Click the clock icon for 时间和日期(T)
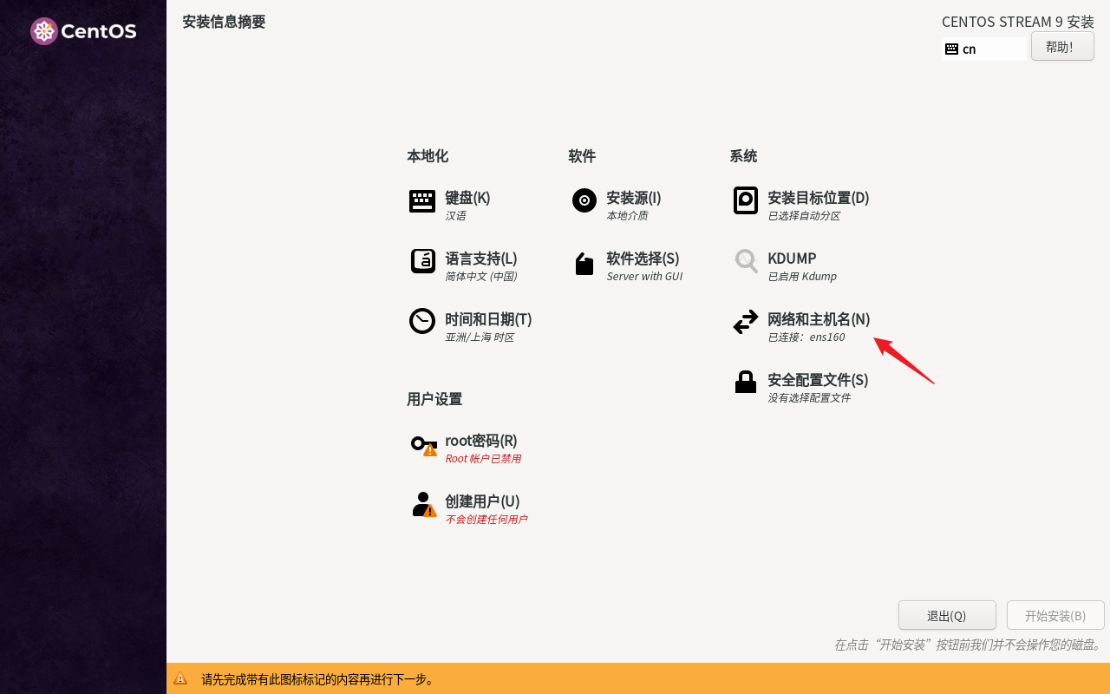The image size is (1110, 694). [421, 321]
